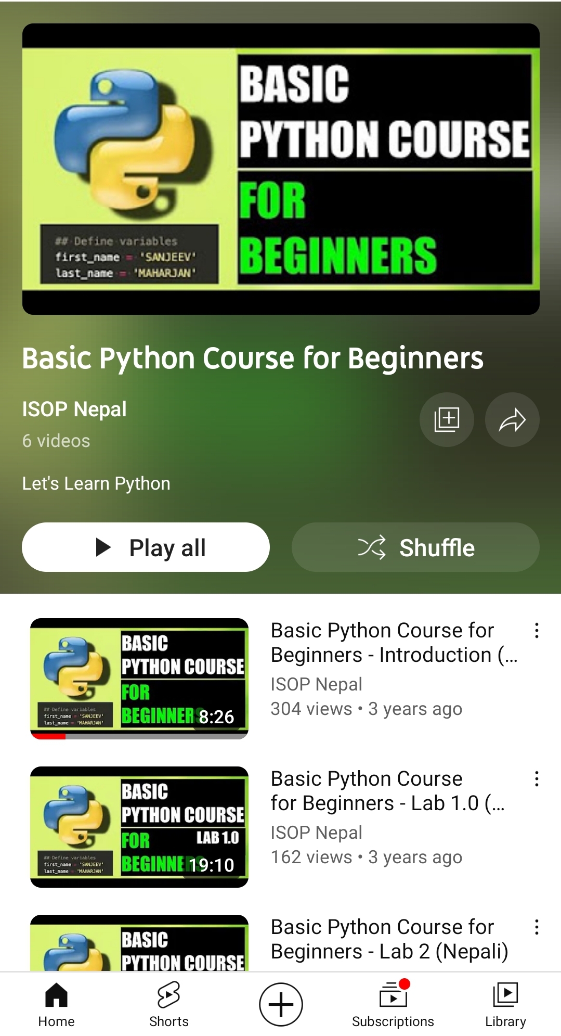Open the Lab 2 video thumbnail
The image size is (561, 1036).
(x=139, y=943)
